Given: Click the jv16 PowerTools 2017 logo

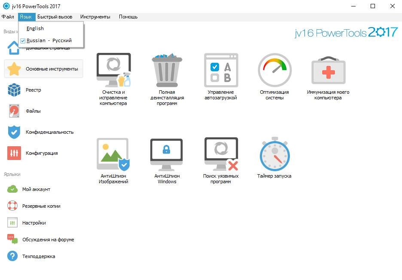Looking at the screenshot, I should coord(346,33).
